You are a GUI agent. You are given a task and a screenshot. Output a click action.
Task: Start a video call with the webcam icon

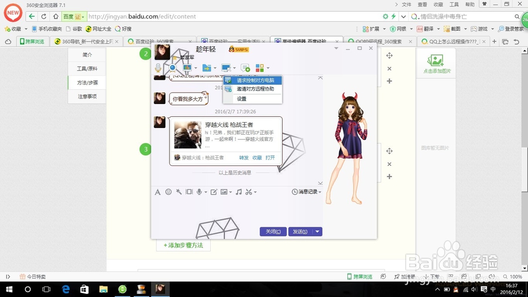coord(173,68)
